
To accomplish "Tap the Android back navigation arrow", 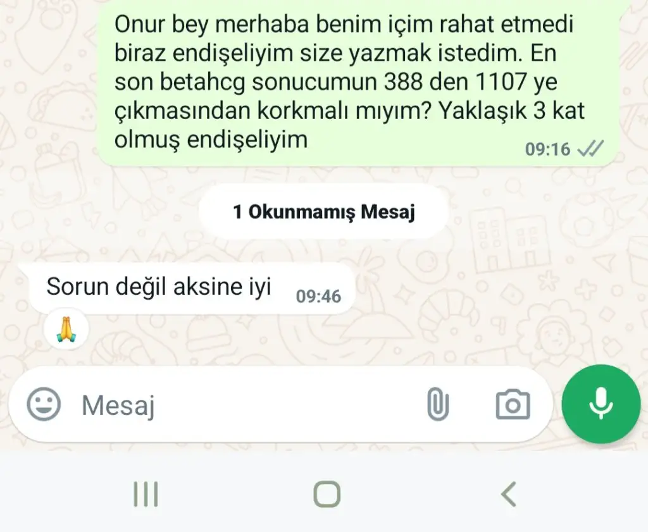I will click(509, 493).
